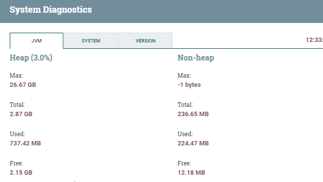This screenshot has height=182, width=323.
Task: Select the heap free value 2.15 GB
Action: (x=21, y=173)
